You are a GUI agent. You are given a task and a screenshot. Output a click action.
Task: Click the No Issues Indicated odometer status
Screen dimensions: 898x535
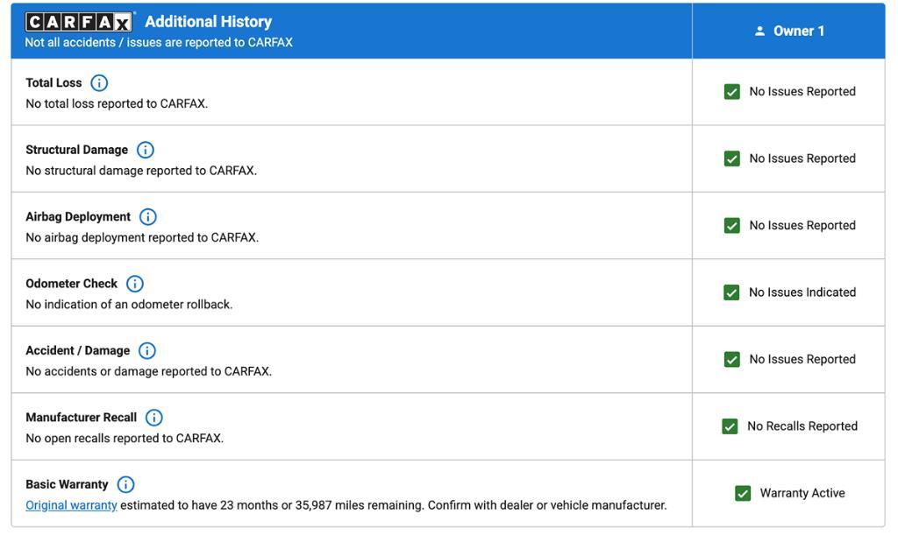point(802,292)
